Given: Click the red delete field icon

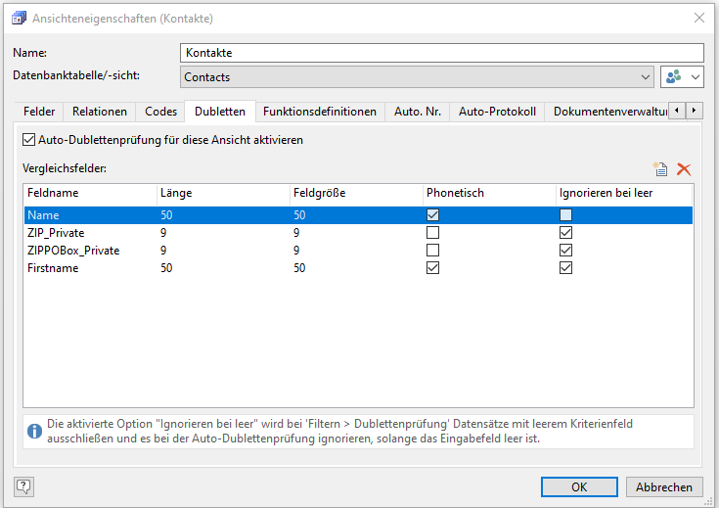Looking at the screenshot, I should click(x=684, y=169).
